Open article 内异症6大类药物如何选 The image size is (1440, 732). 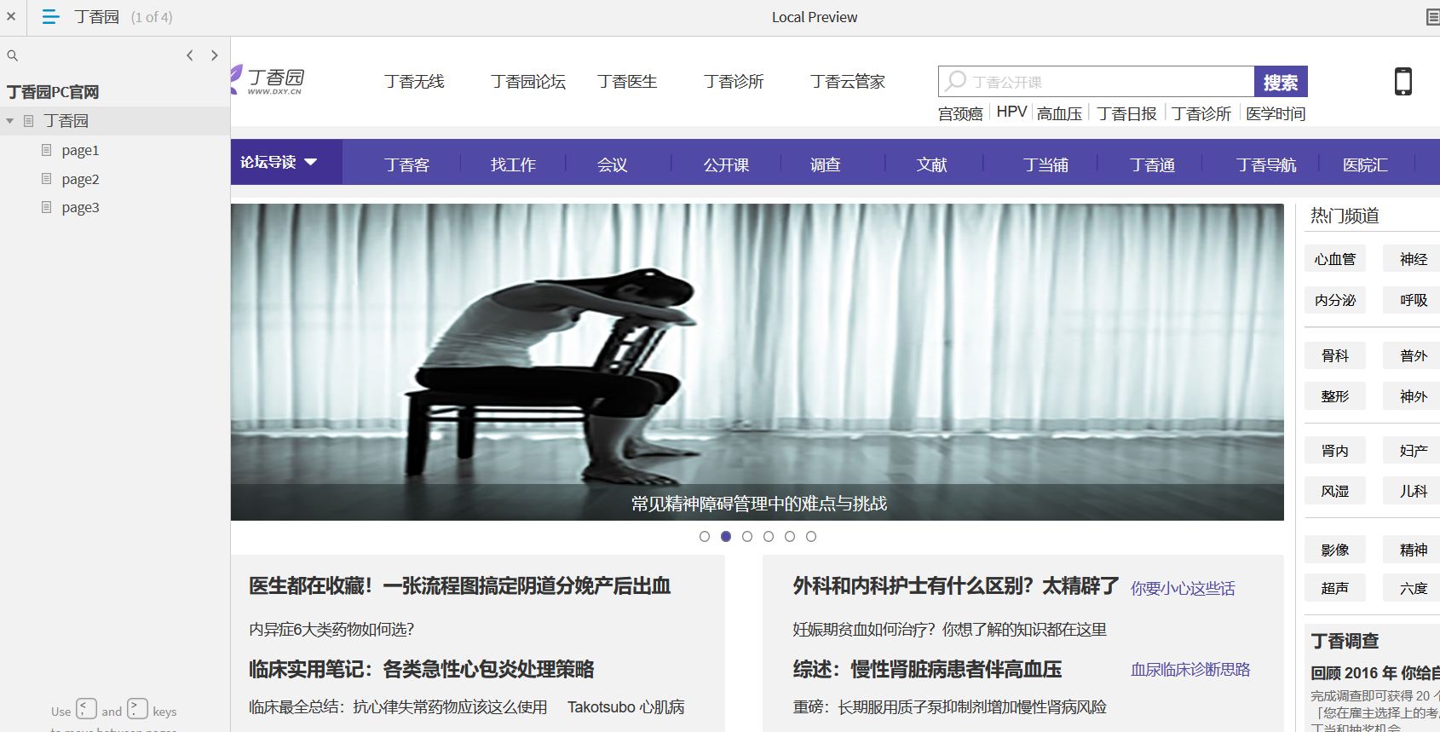pos(331,630)
